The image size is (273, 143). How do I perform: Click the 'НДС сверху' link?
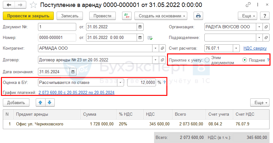coord(255,48)
